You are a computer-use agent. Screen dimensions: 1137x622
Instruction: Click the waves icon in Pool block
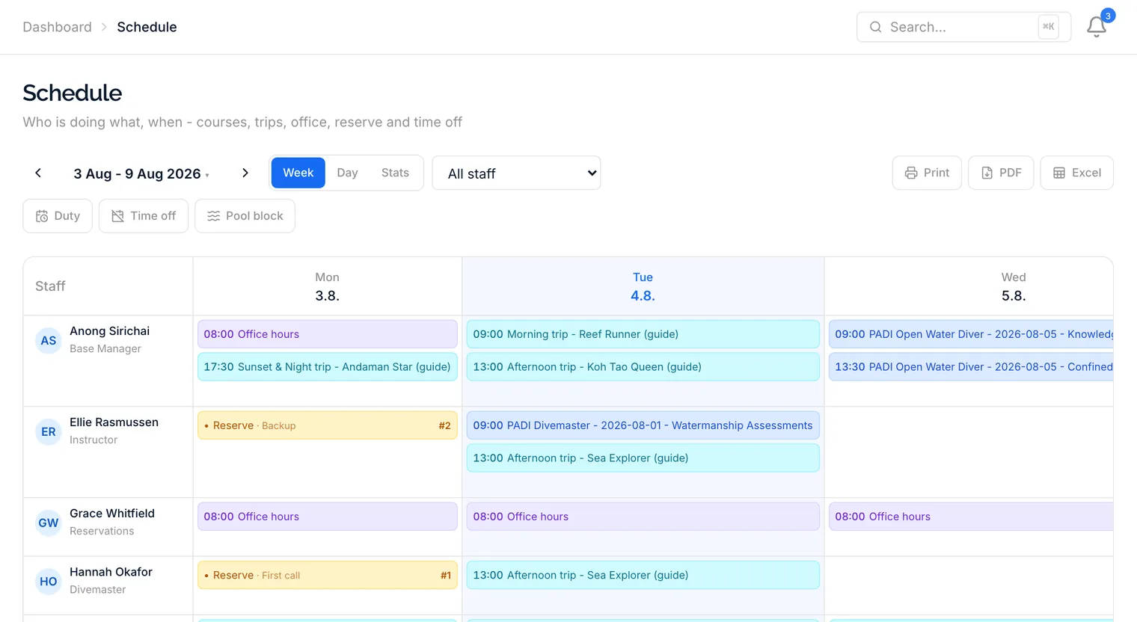(213, 216)
